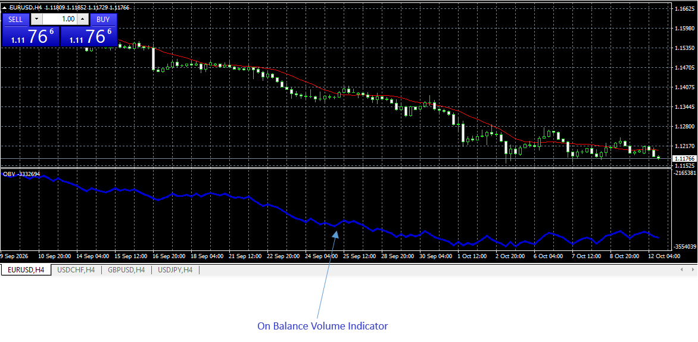
Task: Click the 15 Sep 12:00 time label
Action: (131, 256)
